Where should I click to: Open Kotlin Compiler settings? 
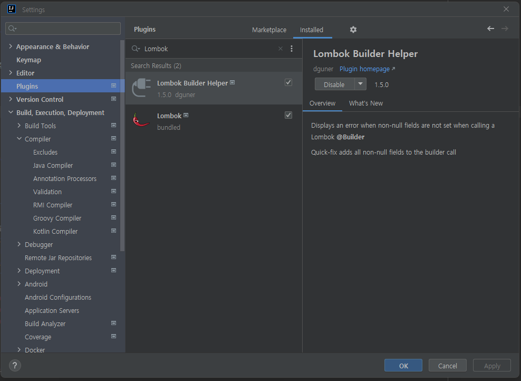coord(55,231)
